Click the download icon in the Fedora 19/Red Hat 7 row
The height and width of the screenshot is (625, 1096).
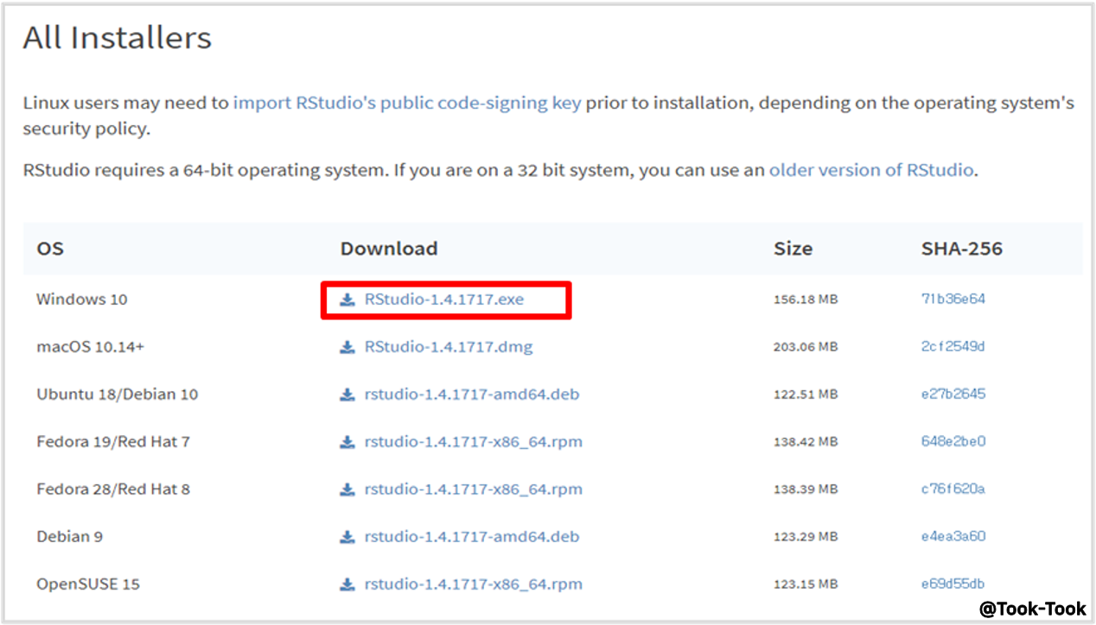click(x=347, y=442)
